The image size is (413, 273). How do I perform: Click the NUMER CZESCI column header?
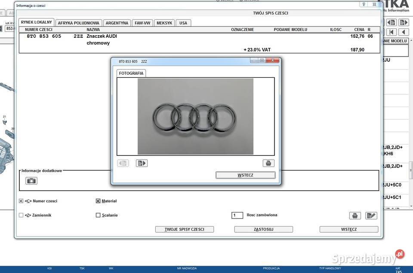coord(39,30)
